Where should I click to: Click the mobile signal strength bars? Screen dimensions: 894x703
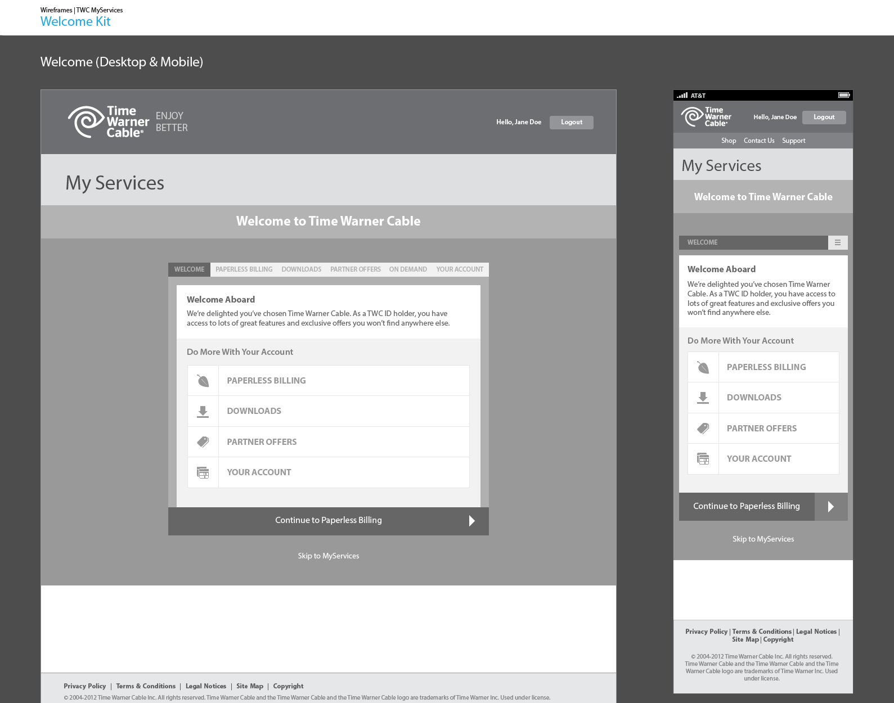[x=682, y=96]
